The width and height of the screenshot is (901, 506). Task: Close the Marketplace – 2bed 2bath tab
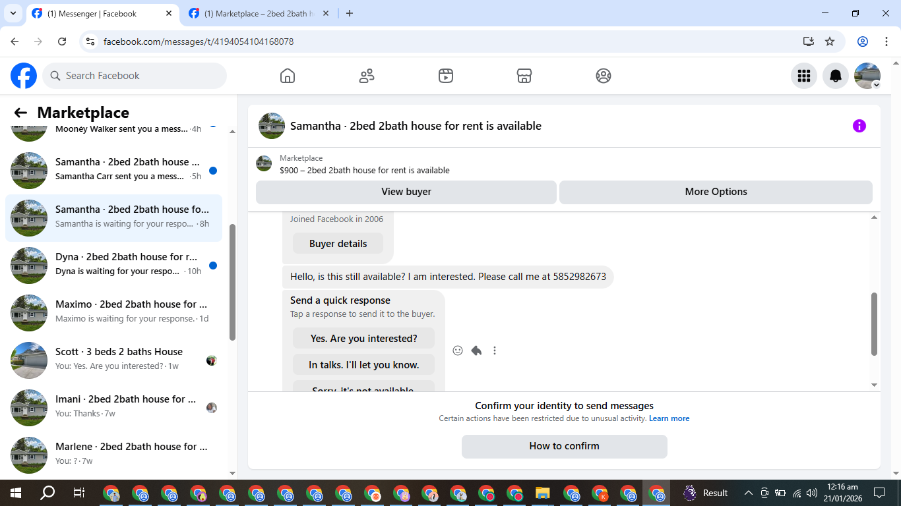point(326,13)
